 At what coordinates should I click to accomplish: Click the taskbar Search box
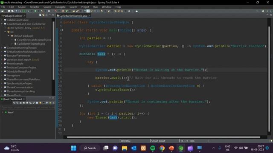tap(90, 148)
